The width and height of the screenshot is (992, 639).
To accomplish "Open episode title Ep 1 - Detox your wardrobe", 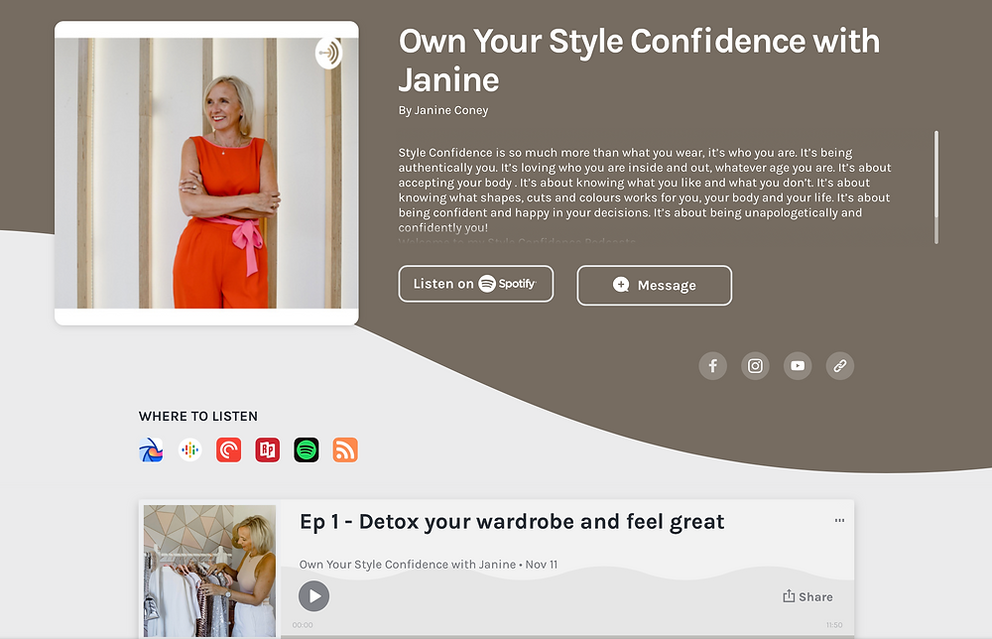I will click(512, 522).
